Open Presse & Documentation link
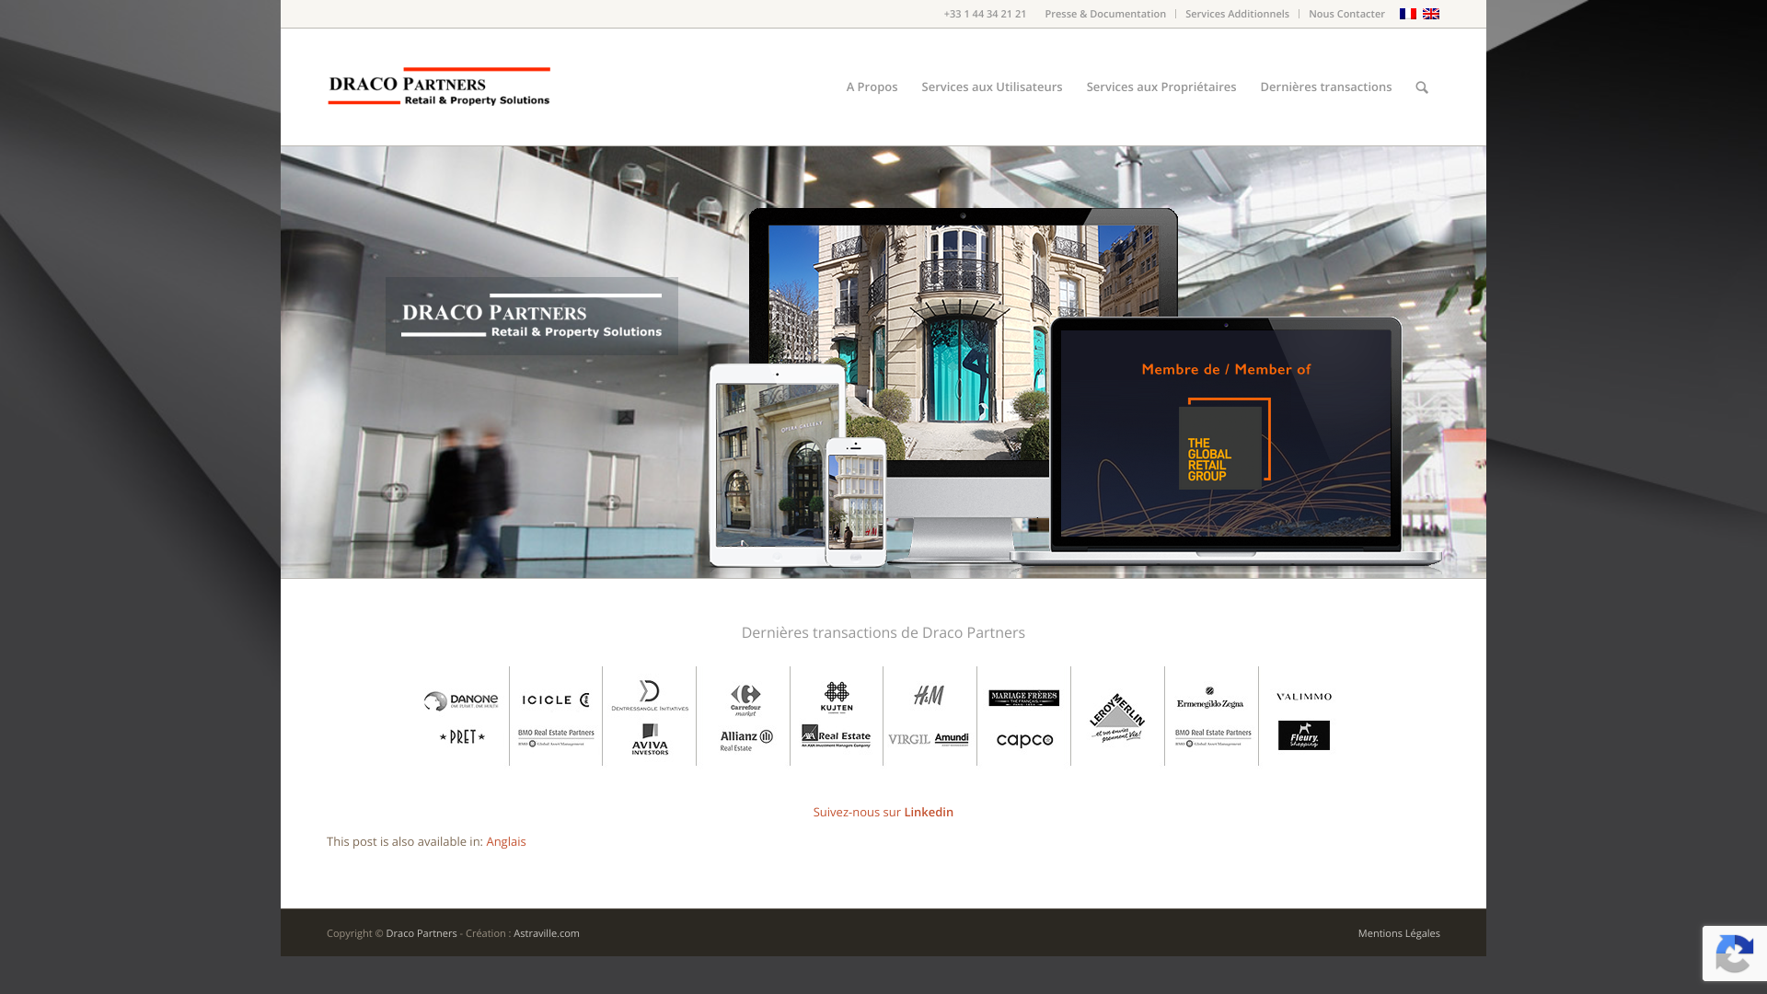The image size is (1767, 994). (1105, 14)
